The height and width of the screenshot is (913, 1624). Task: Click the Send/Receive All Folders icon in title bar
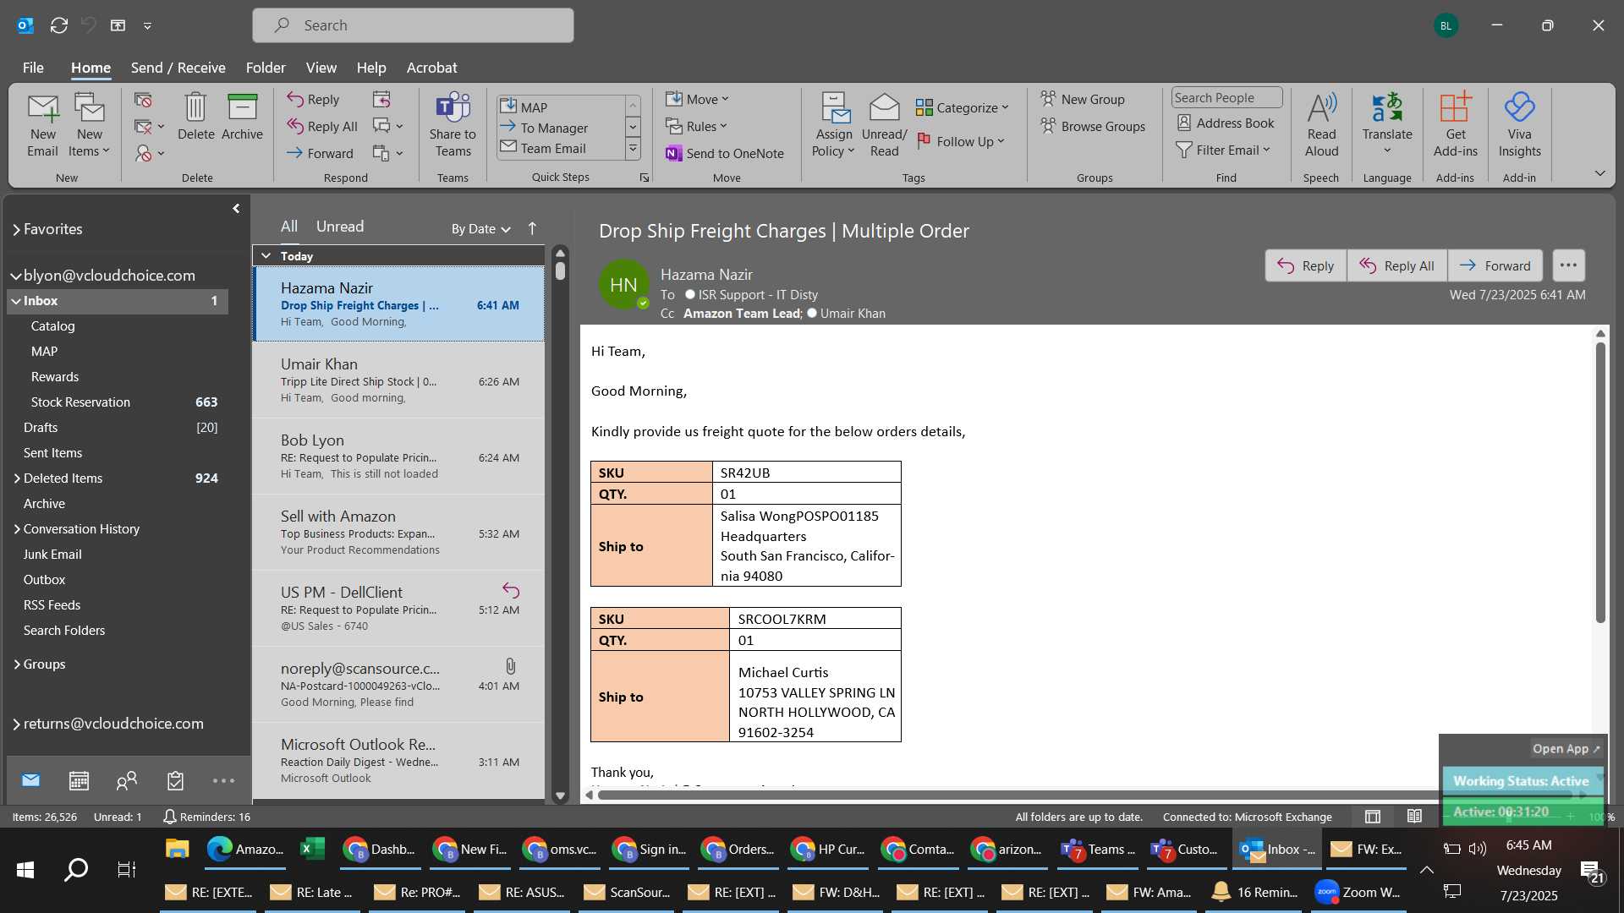pyautogui.click(x=59, y=25)
